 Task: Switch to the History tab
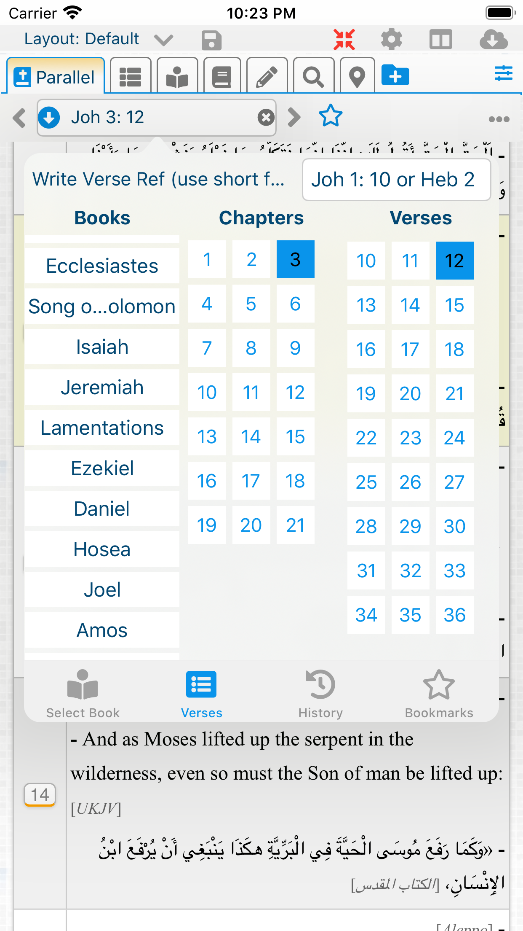pyautogui.click(x=320, y=694)
